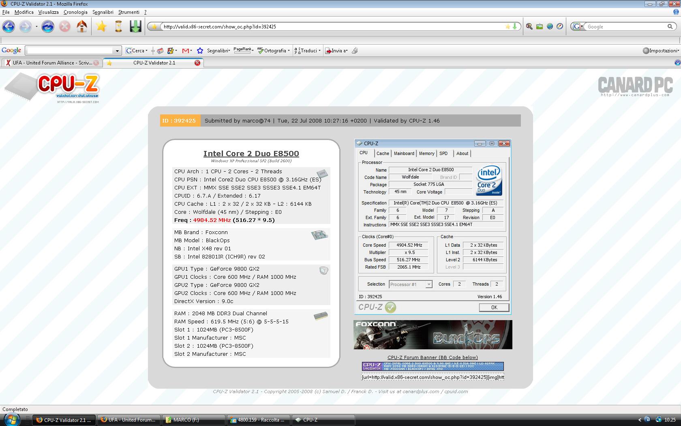Click the taskbar clock showing 10.25

670,420
